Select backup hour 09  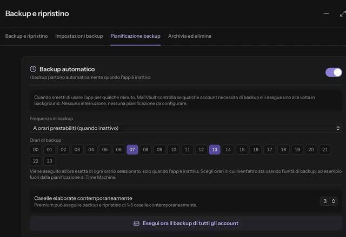pyautogui.click(x=159, y=150)
